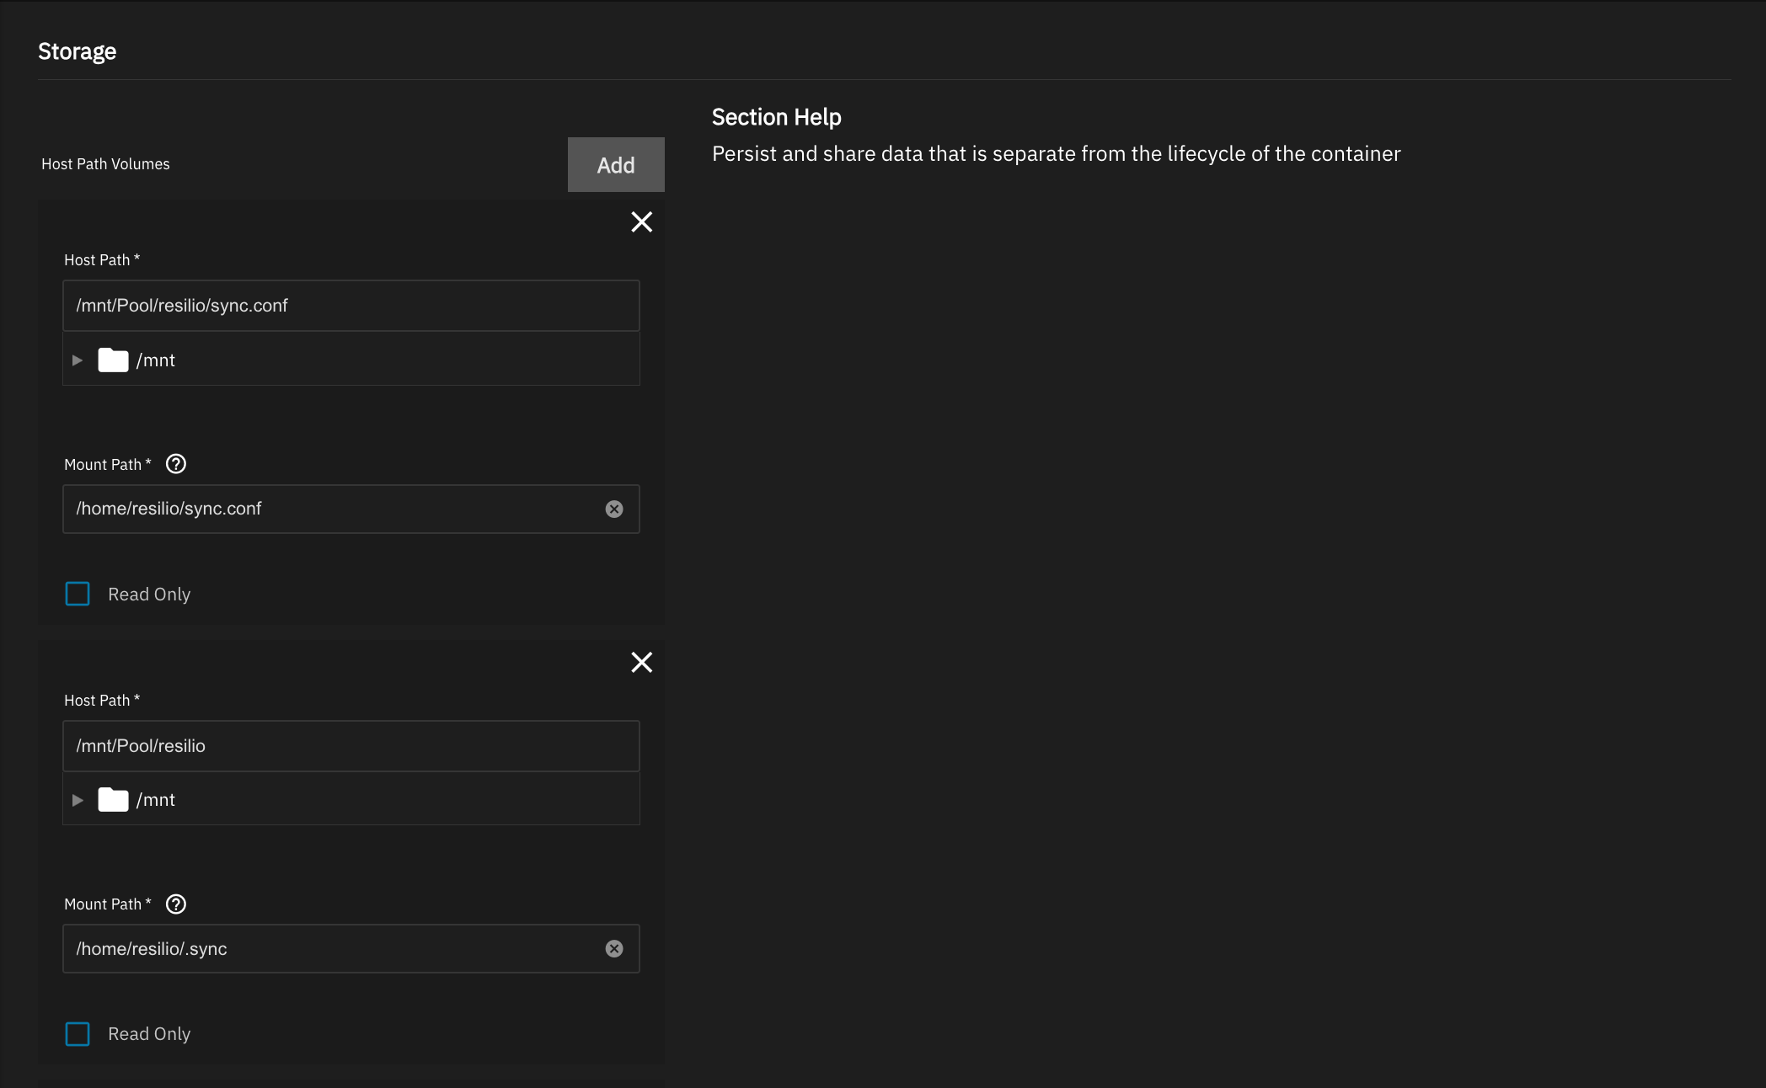Open the Mount Path help tooltip in first volume
Screen dimensions: 1766x1088
pyautogui.click(x=175, y=463)
